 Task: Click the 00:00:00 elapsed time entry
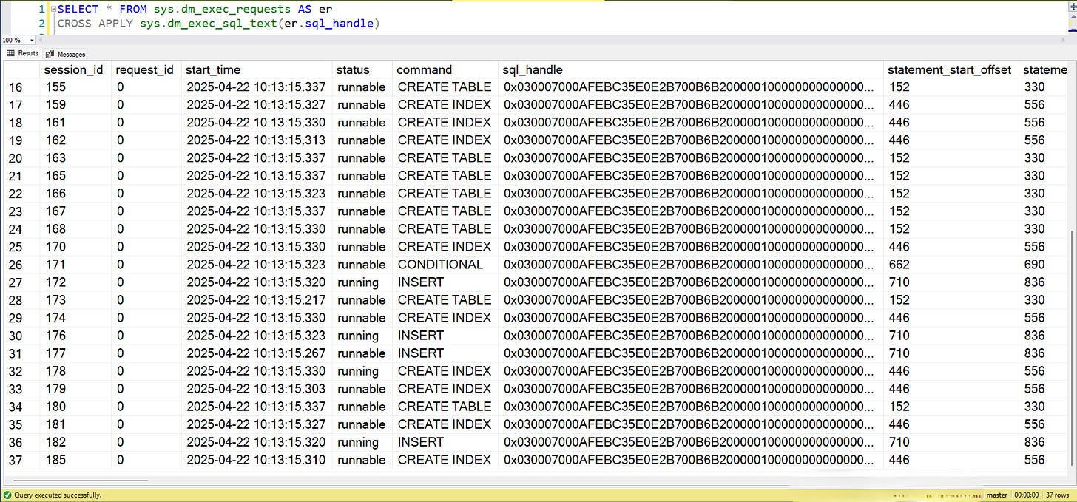coord(1025,495)
